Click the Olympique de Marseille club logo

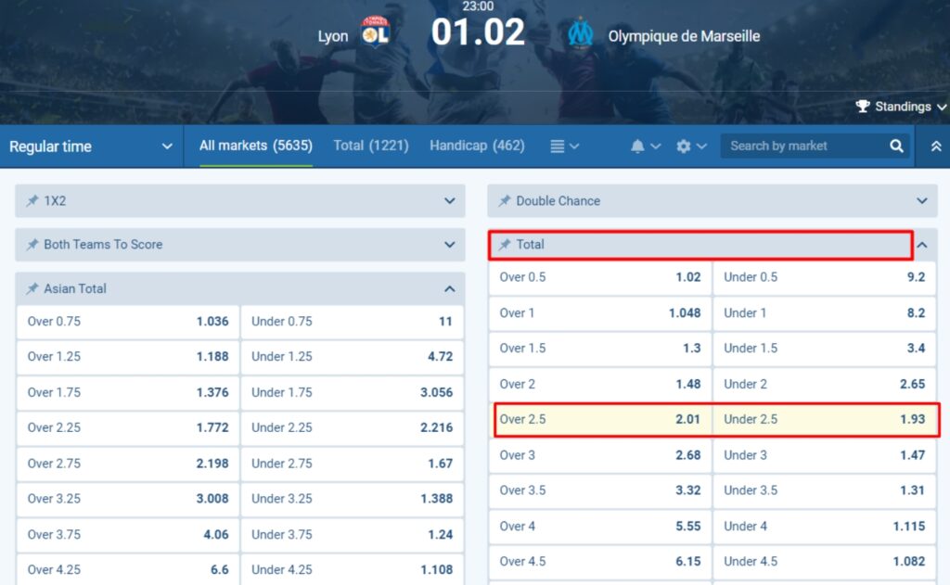[582, 35]
